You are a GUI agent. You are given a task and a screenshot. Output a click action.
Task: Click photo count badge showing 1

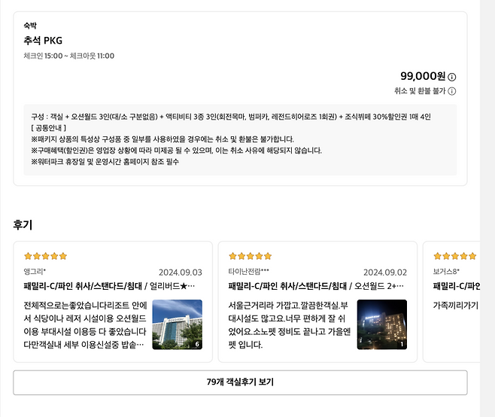coord(401,344)
